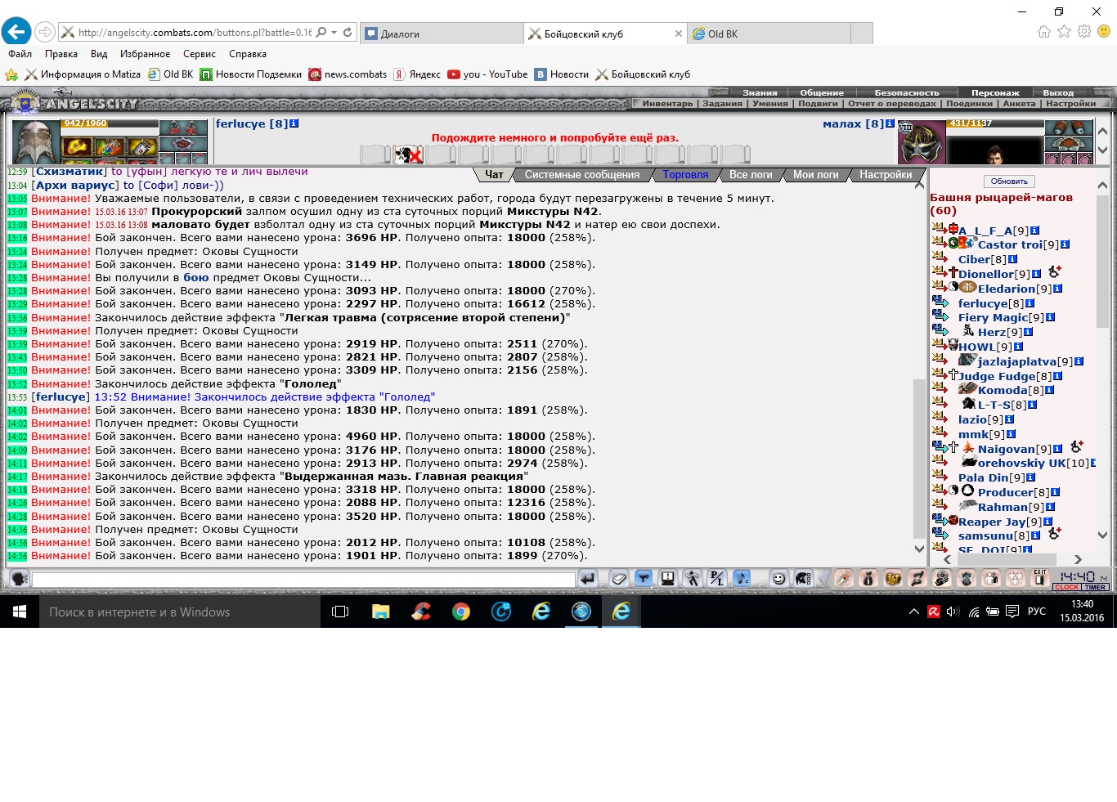The image size is (1117, 802).
Task: Click the exchange arrows icon
Action: point(917,579)
